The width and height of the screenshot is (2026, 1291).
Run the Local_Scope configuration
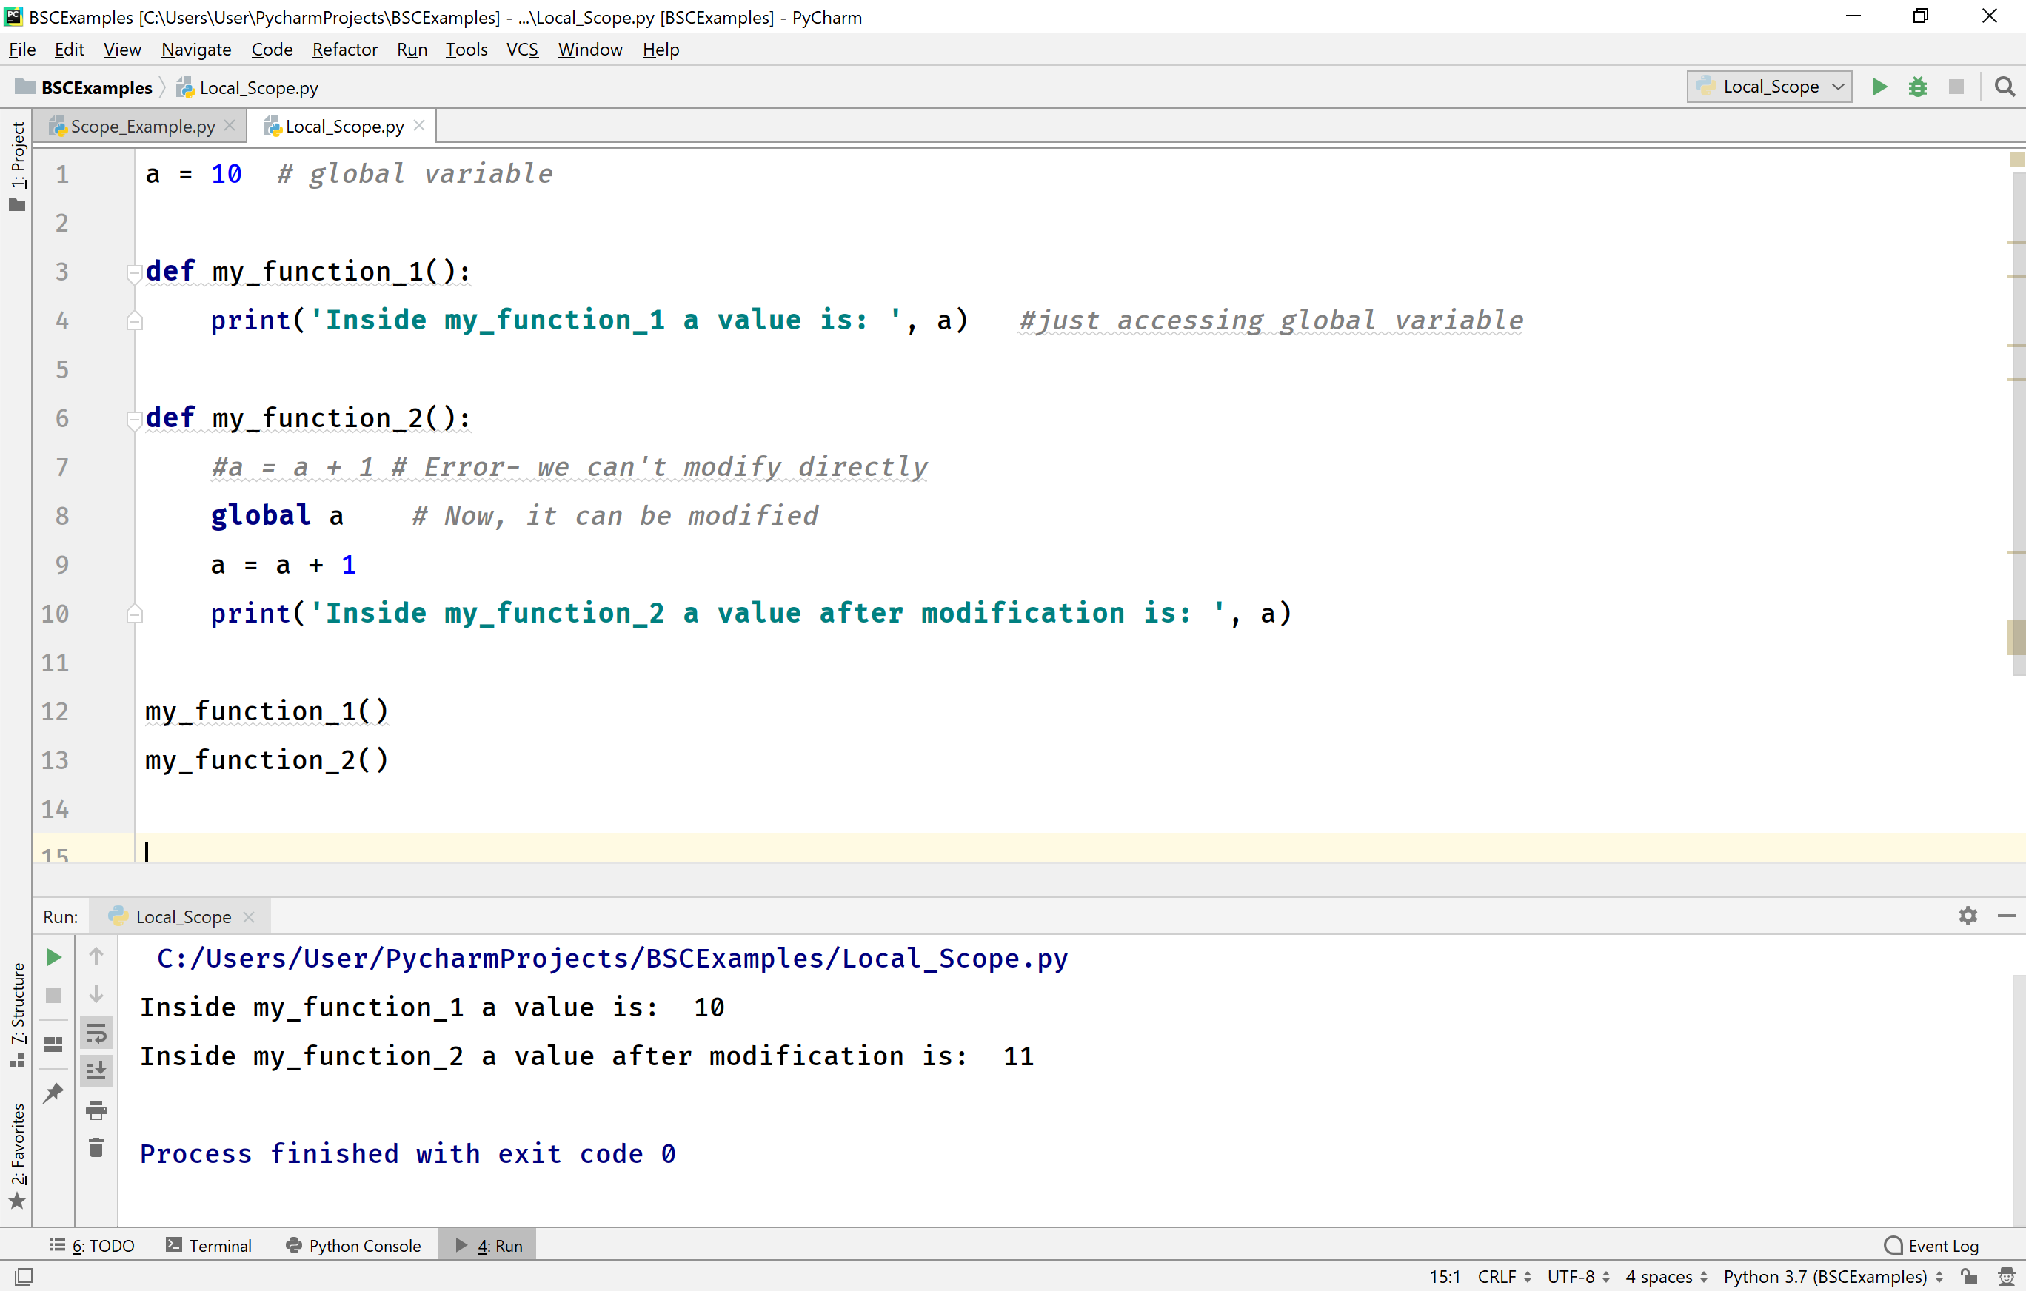click(x=1879, y=87)
